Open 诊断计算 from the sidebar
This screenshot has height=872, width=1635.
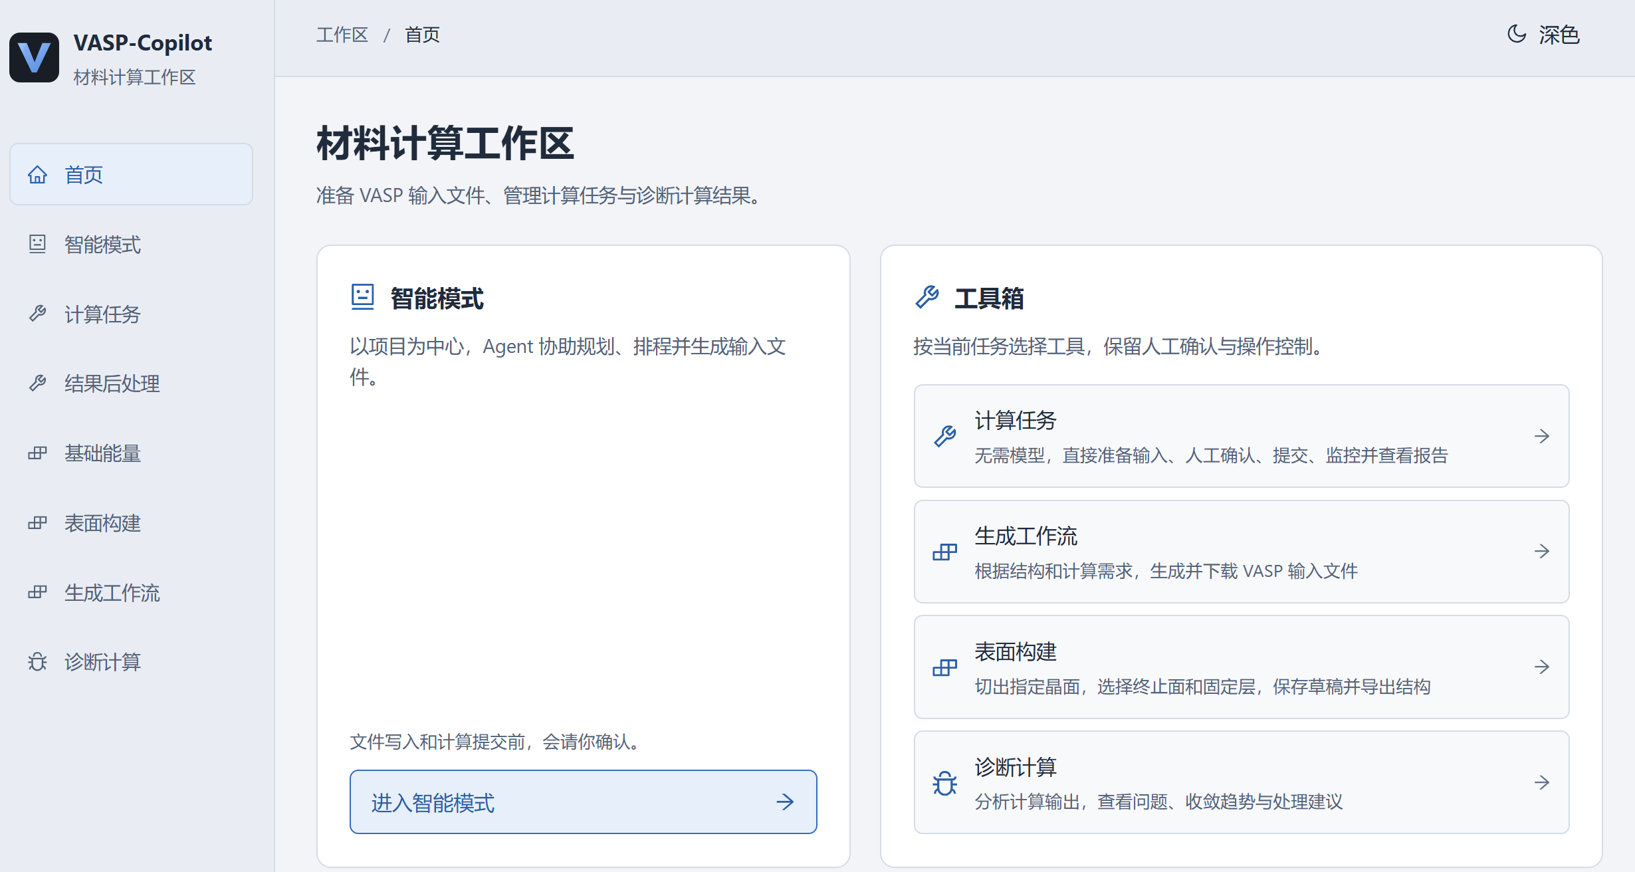click(131, 662)
